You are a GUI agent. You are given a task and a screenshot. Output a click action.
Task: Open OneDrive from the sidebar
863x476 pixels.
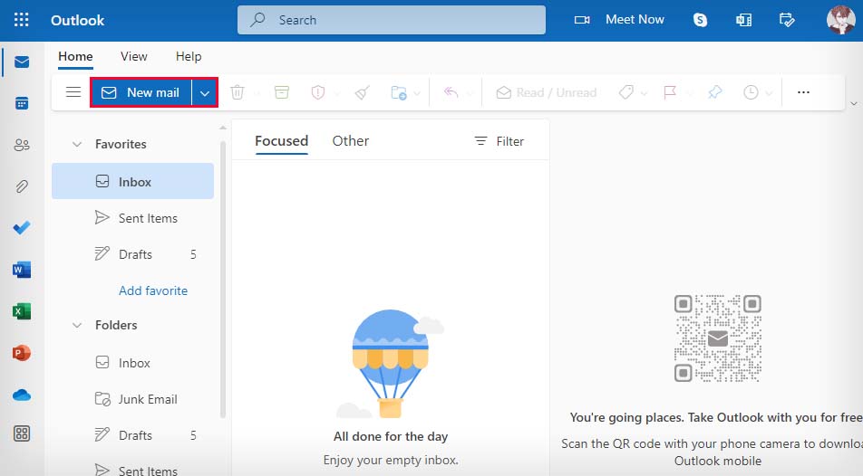click(22, 395)
